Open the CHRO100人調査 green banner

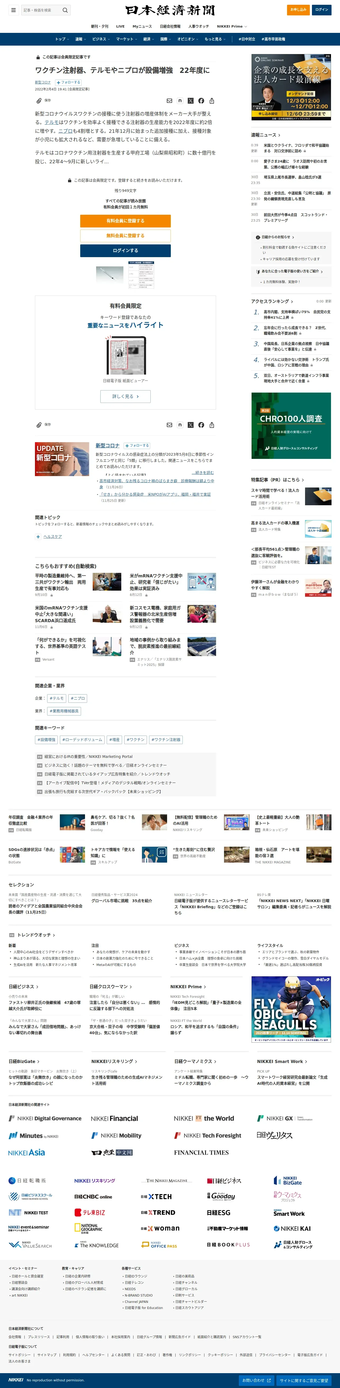(291, 426)
